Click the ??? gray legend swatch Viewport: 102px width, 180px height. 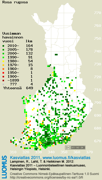tap(3, 84)
